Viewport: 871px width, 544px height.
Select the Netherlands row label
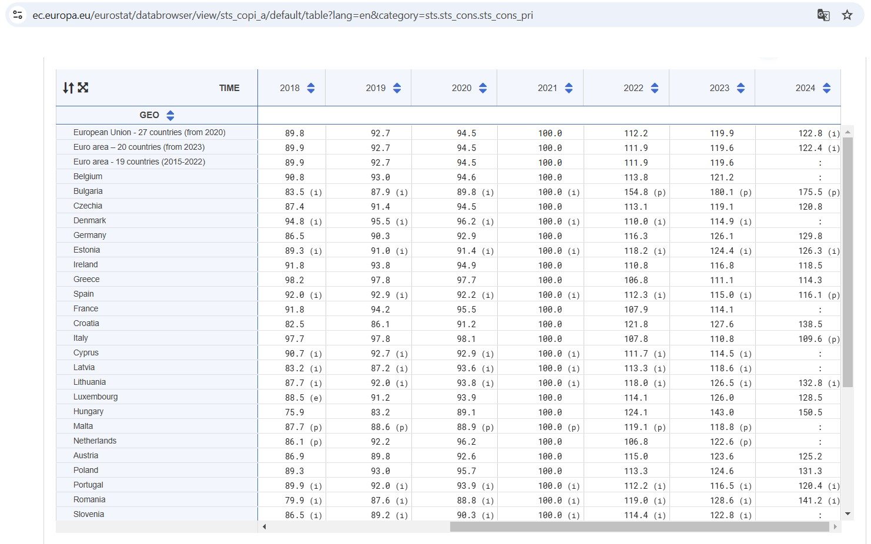(x=95, y=441)
